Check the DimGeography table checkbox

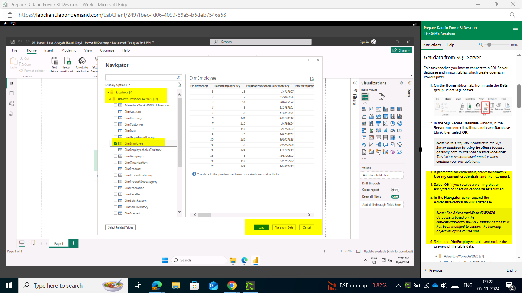pyautogui.click(x=115, y=156)
